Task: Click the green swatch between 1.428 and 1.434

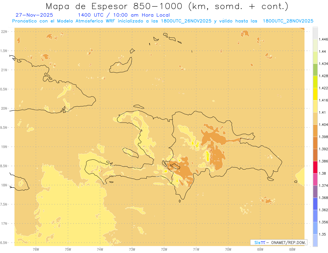Action: pos(315,70)
